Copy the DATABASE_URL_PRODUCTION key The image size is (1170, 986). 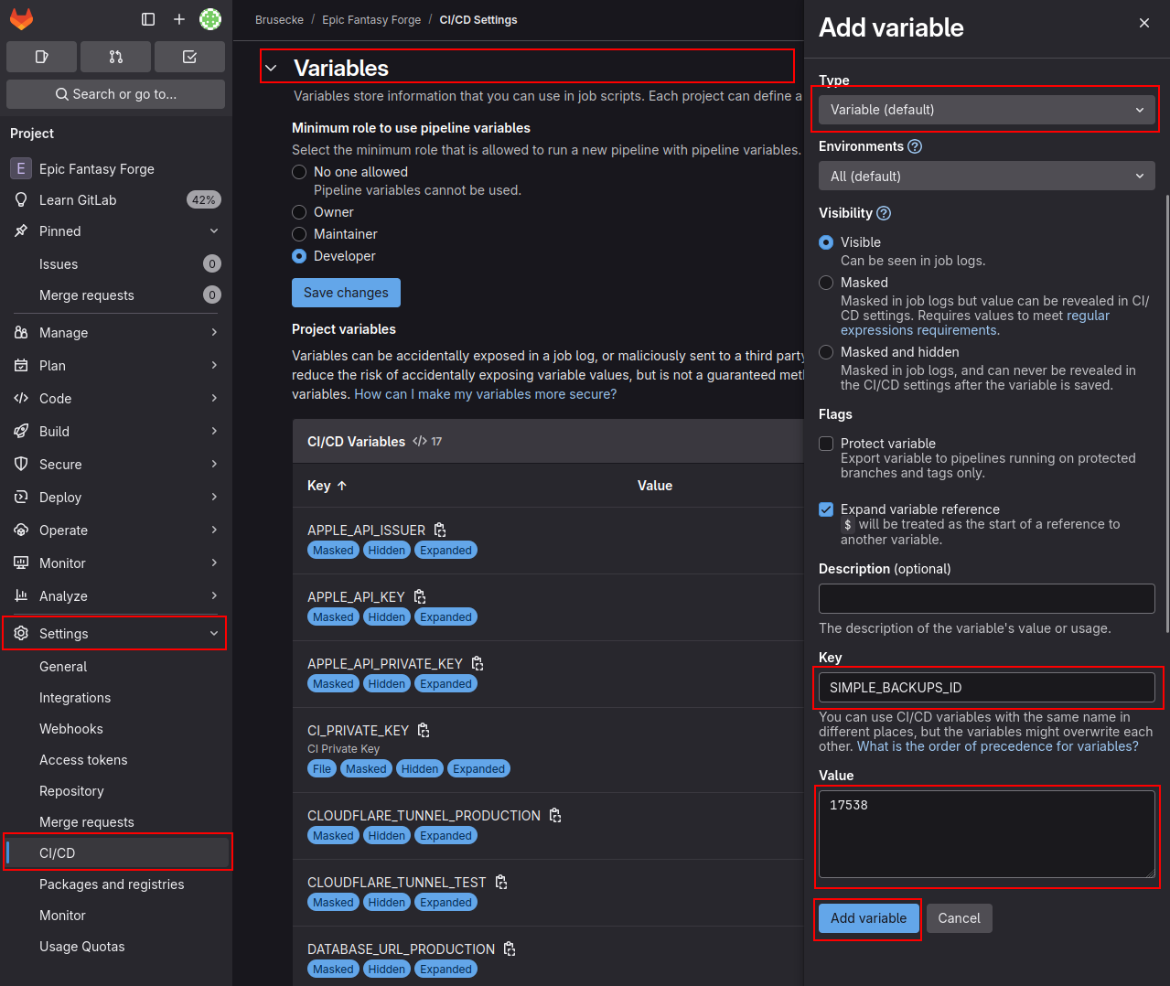click(x=510, y=949)
